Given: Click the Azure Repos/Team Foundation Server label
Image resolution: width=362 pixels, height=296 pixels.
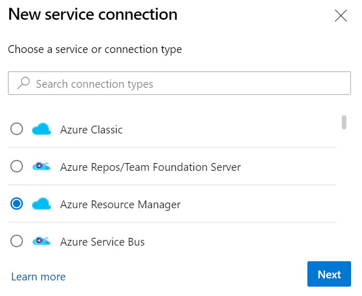Looking at the screenshot, I should [150, 167].
